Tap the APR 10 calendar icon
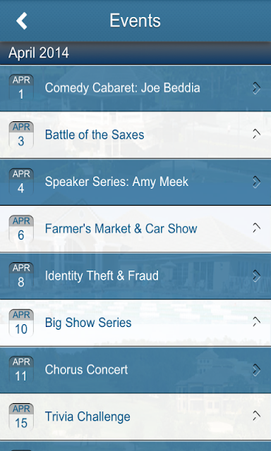Viewport: 271px width, 451px height. pos(21,323)
